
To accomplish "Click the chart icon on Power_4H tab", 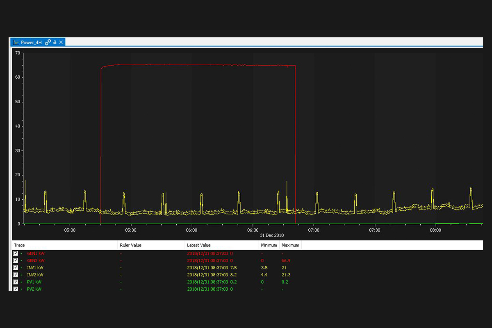I will tap(16, 42).
